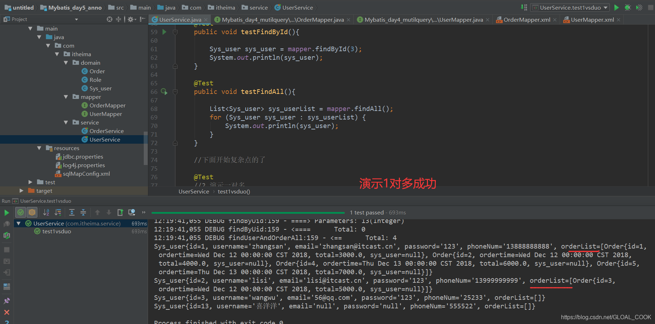
Task: Click rerun gutter icon on line 66
Action: [x=164, y=91]
